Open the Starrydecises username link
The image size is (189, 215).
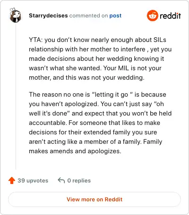coord(48,16)
